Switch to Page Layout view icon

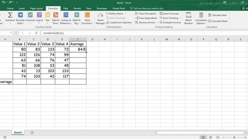pos(210,137)
